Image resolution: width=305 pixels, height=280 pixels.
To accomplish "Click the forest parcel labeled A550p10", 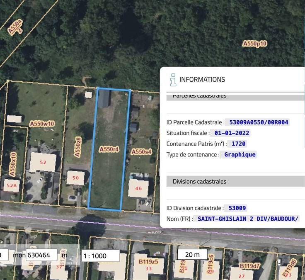I will [x=254, y=43].
